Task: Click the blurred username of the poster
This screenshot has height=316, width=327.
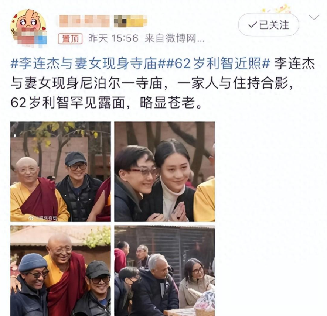Action: 83,21
